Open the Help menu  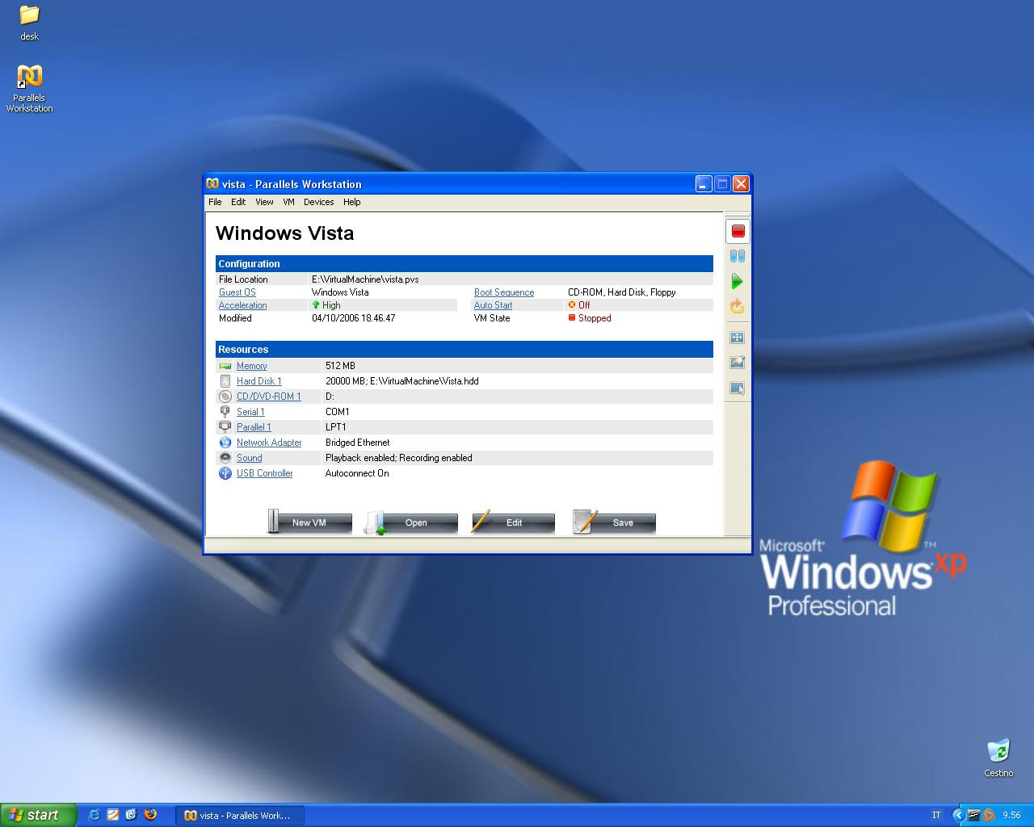pos(351,202)
